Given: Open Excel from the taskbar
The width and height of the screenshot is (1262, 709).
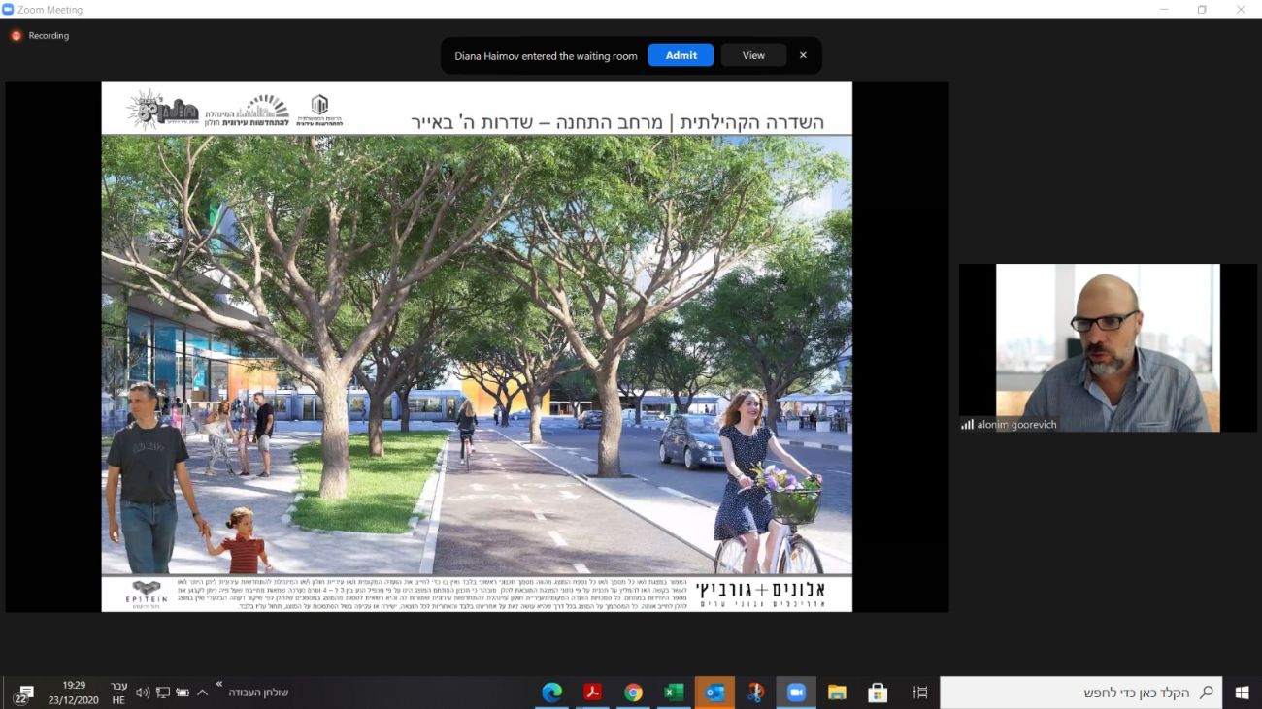Looking at the screenshot, I should point(674,693).
